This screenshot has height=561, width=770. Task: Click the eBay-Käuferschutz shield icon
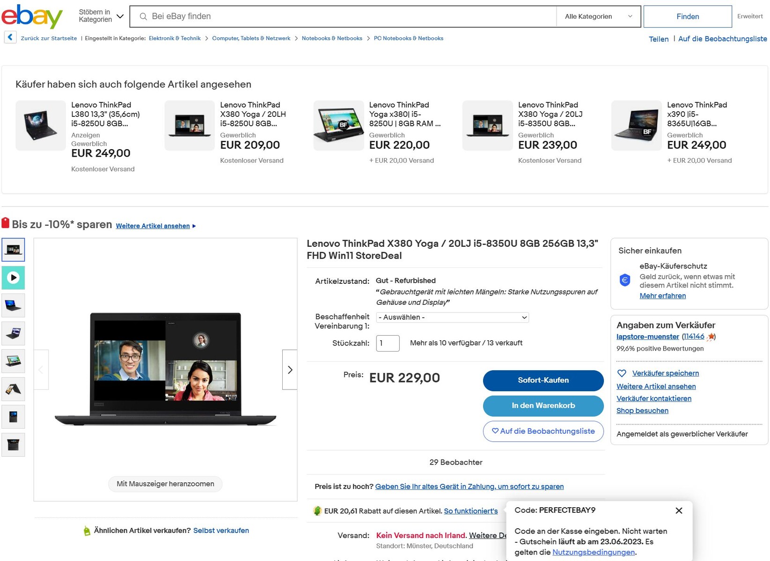pos(625,280)
